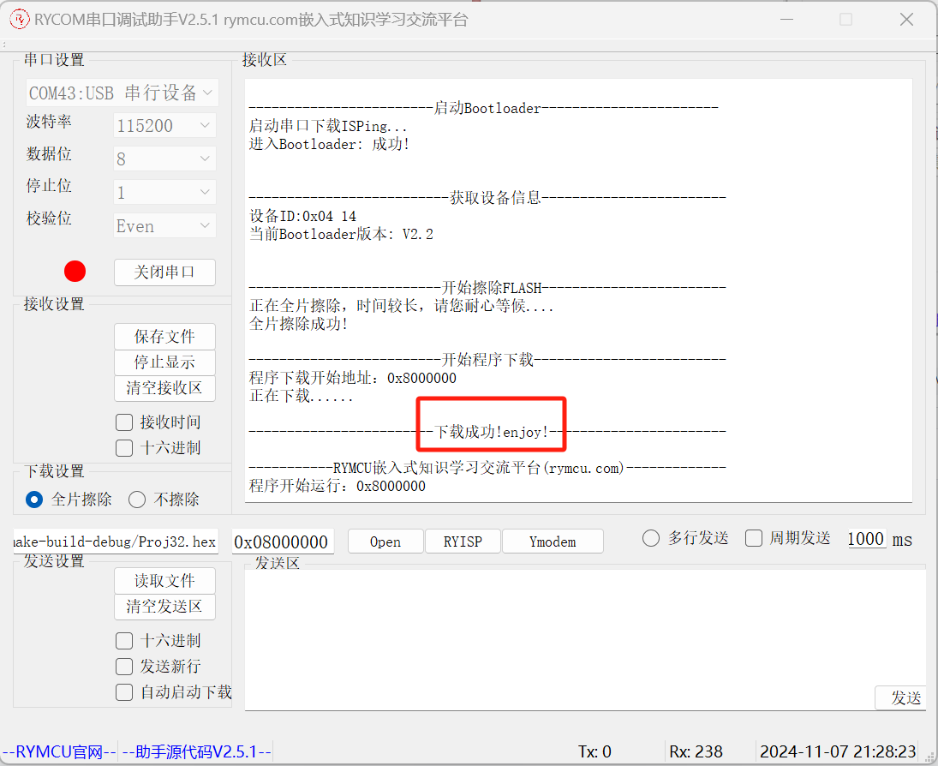Click the red serial port status indicator

tap(75, 271)
